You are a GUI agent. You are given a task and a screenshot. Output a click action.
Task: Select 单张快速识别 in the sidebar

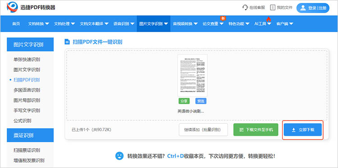tap(27, 59)
